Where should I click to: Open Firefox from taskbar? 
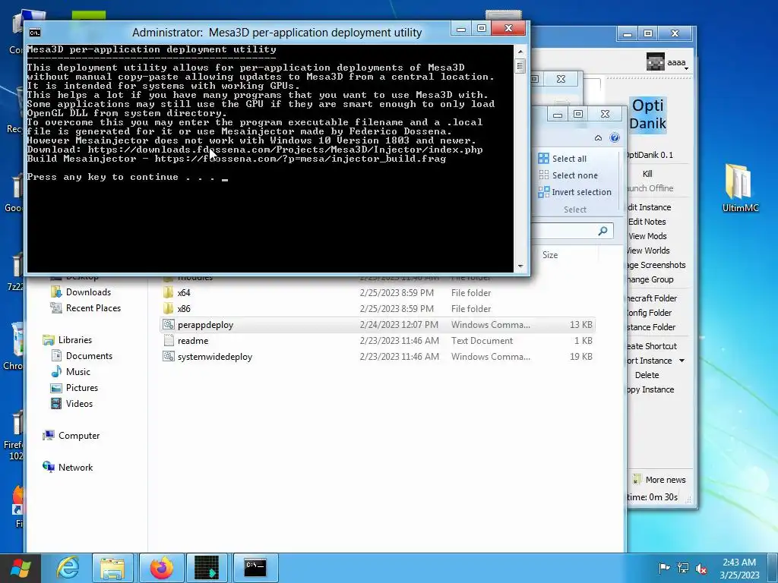point(161,567)
